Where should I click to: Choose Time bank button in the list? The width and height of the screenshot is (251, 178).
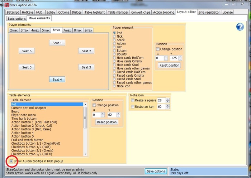pyautogui.click(x=24, y=118)
